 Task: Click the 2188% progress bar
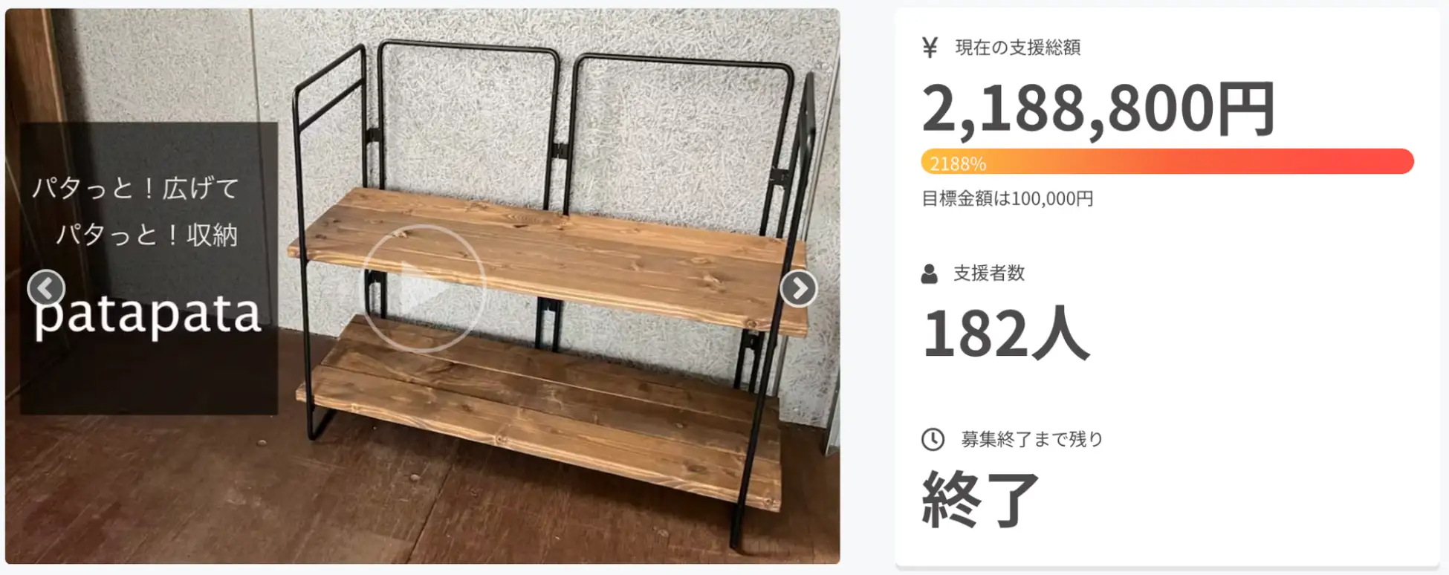coord(1167,162)
